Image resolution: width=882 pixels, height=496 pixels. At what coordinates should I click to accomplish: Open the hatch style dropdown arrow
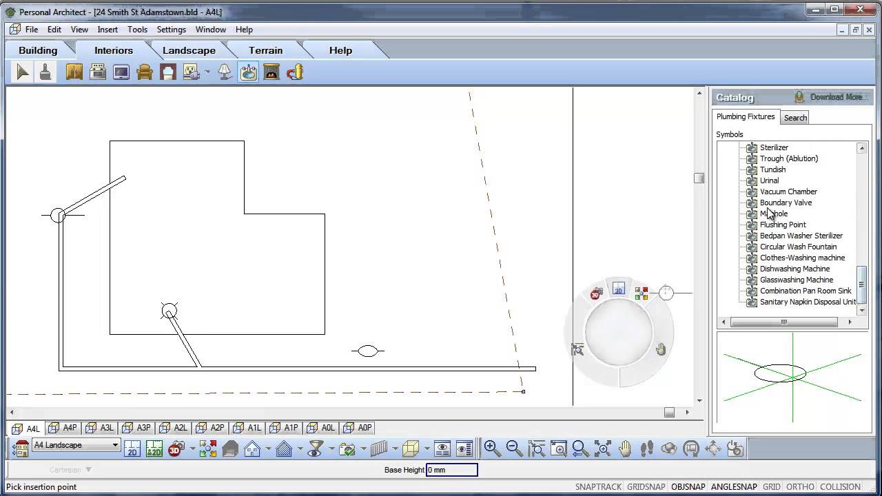tap(299, 448)
